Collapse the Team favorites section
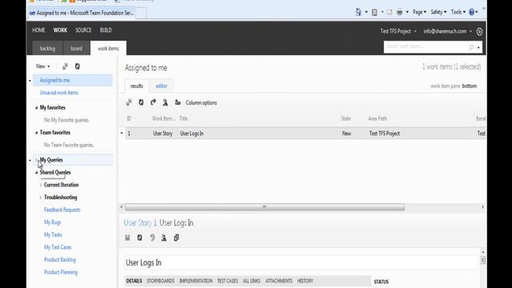 click(37, 133)
